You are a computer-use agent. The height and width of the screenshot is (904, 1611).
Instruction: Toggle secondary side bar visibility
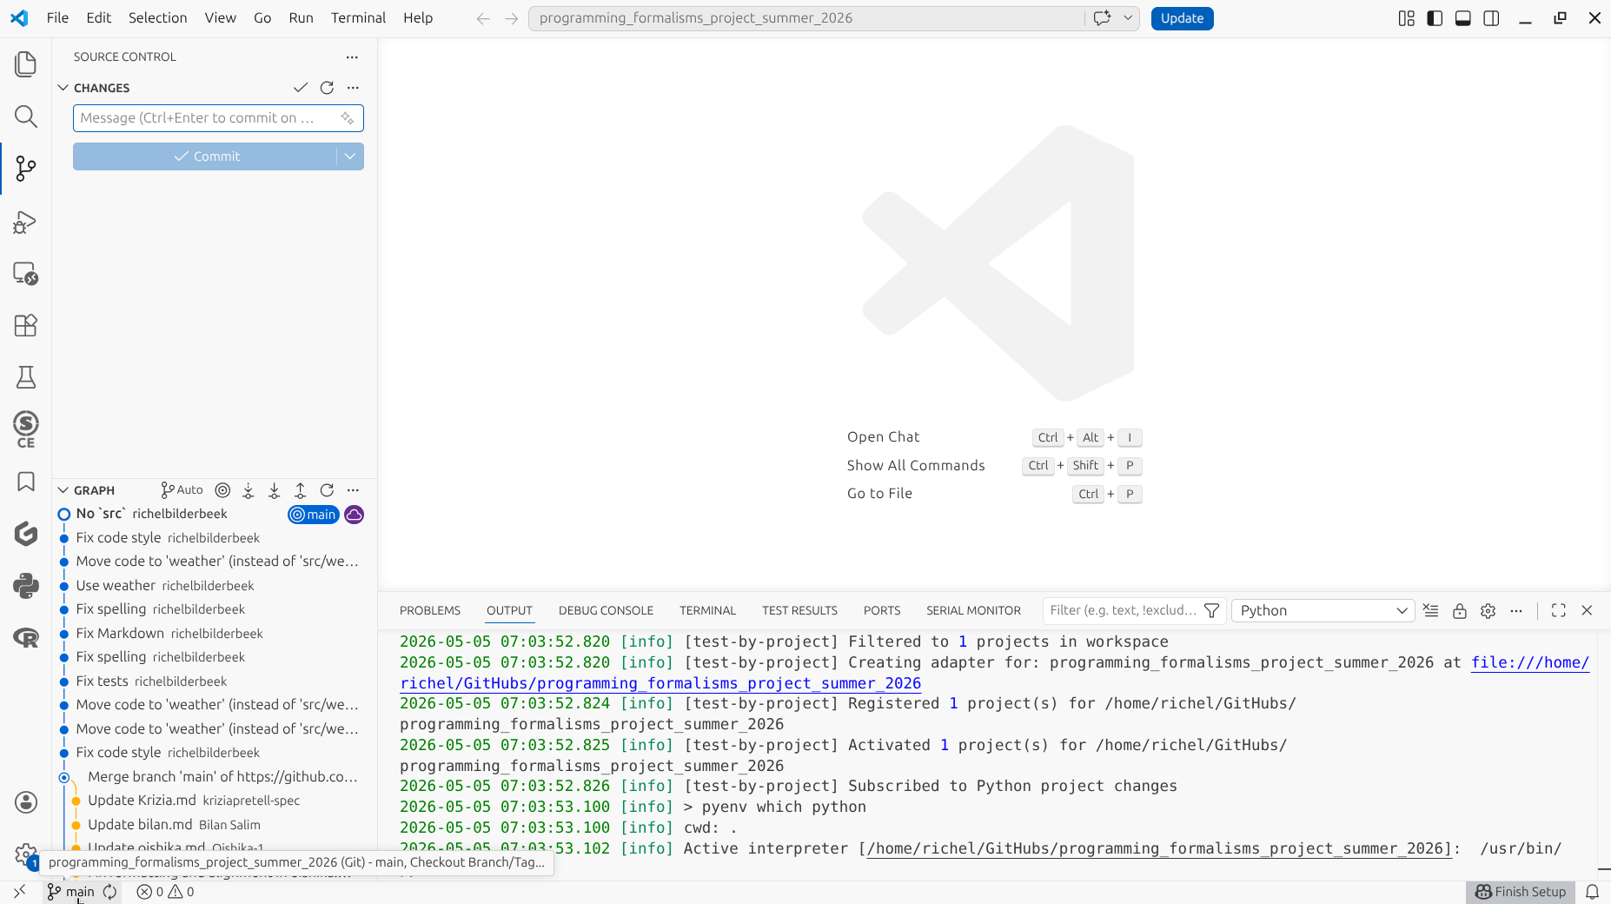[1491, 18]
